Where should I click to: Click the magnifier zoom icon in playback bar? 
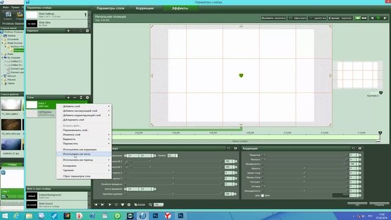coord(150,205)
